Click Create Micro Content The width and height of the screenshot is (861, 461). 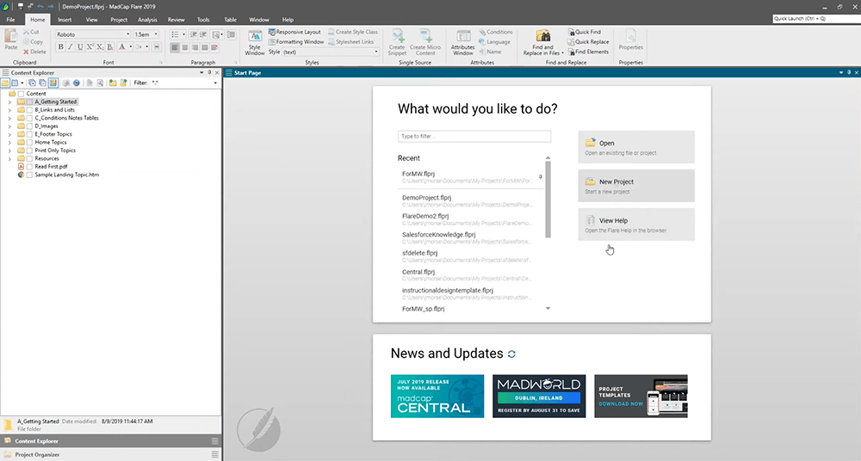tap(425, 43)
